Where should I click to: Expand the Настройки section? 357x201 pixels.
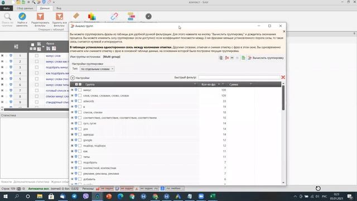tap(73, 78)
